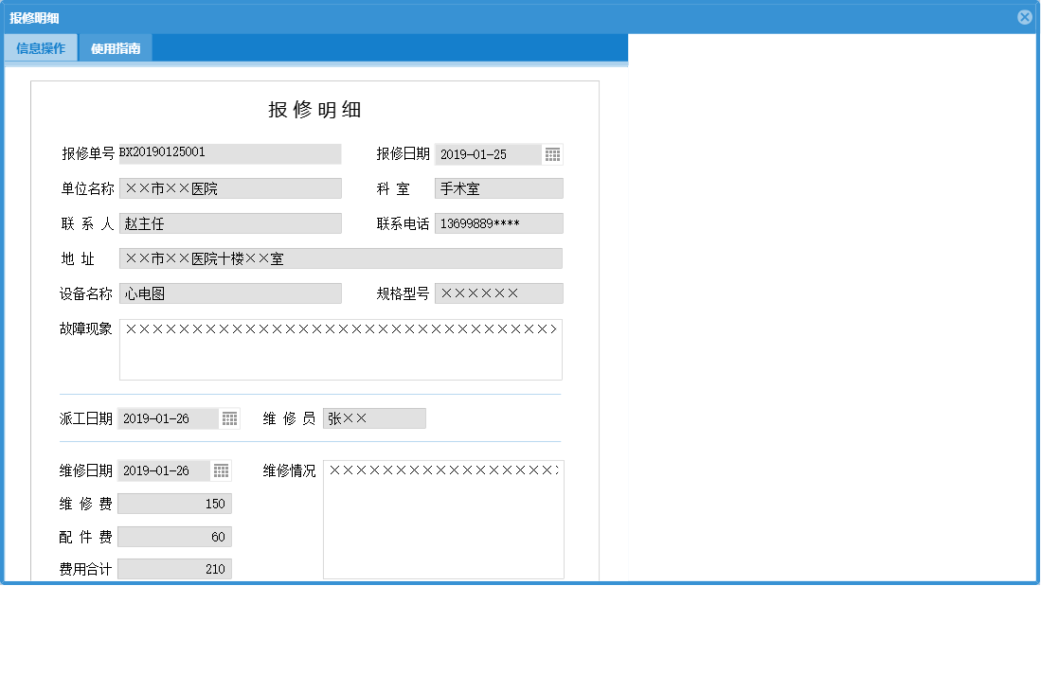Select the 联系人 field showing 赵主任

229,222
